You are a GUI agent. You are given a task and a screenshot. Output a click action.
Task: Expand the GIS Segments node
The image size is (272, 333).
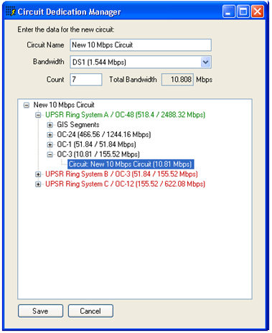[x=50, y=125]
